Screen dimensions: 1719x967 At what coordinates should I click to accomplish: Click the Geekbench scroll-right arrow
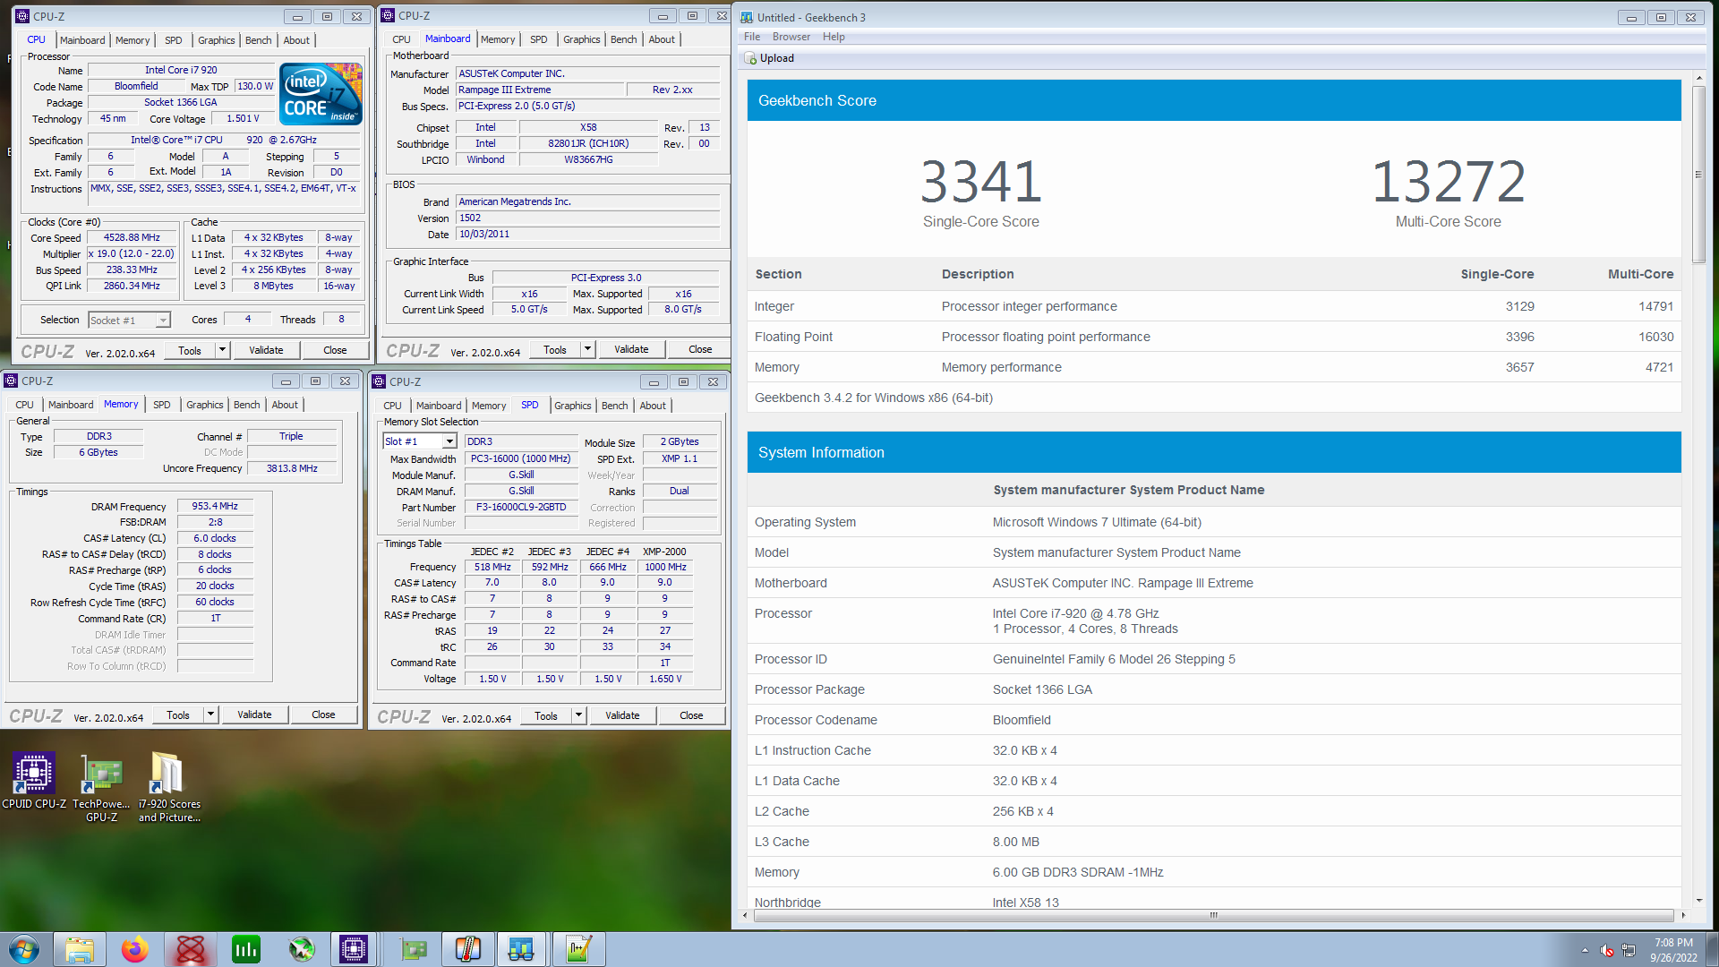pyautogui.click(x=1683, y=915)
